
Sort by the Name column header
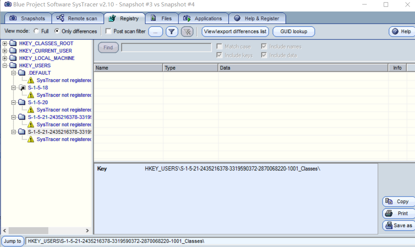[128, 68]
